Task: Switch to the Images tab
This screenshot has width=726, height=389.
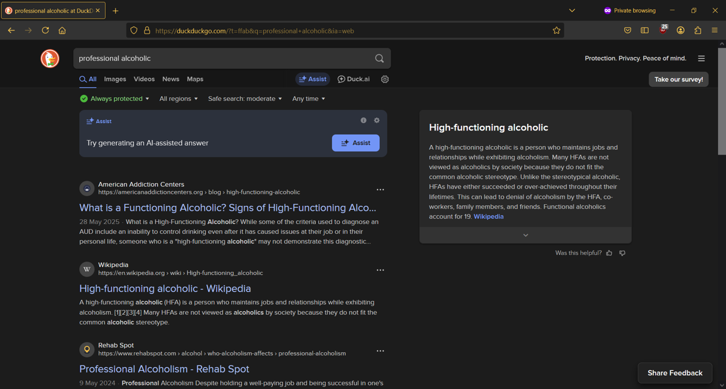Action: point(115,79)
